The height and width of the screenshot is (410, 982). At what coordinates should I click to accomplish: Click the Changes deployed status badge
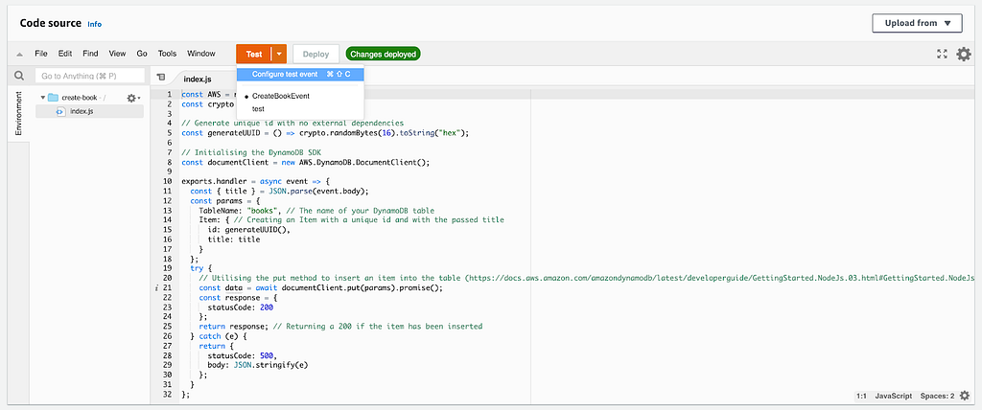pos(383,55)
